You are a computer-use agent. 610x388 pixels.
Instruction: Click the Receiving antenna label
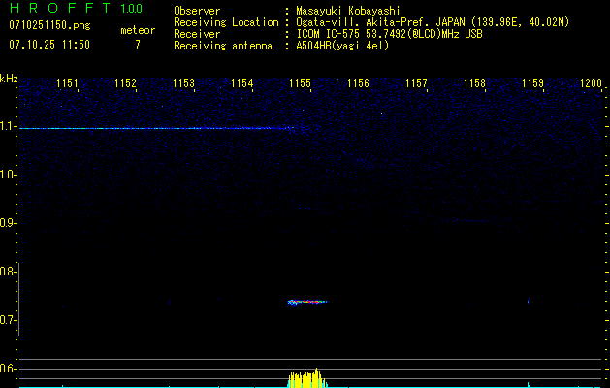pyautogui.click(x=223, y=46)
